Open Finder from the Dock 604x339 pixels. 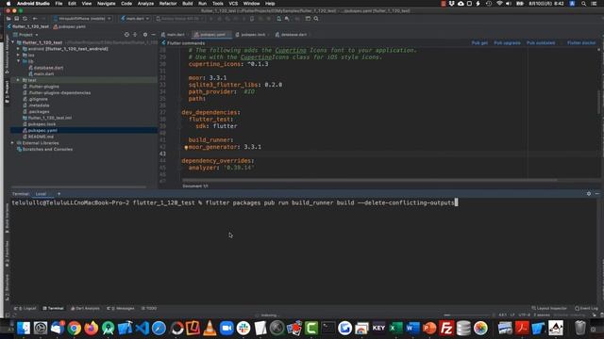(24, 329)
